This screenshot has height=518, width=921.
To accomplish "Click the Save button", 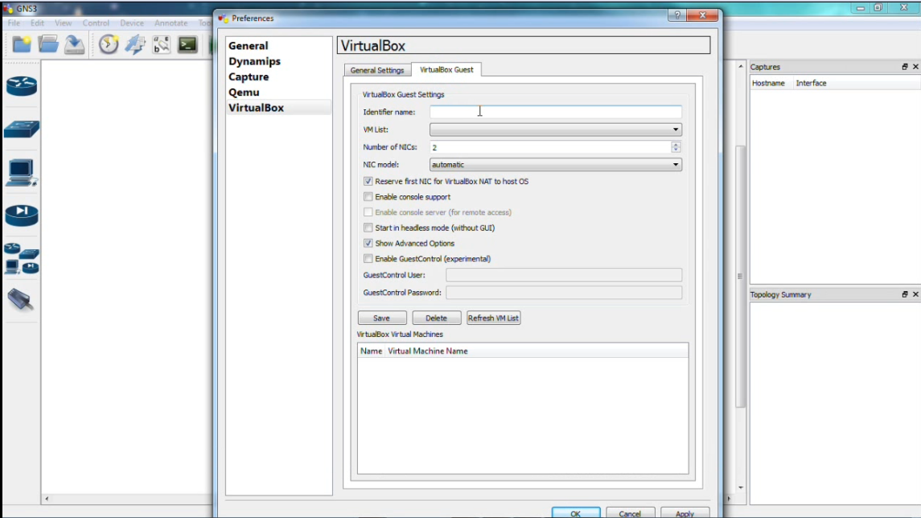I will coord(382,318).
